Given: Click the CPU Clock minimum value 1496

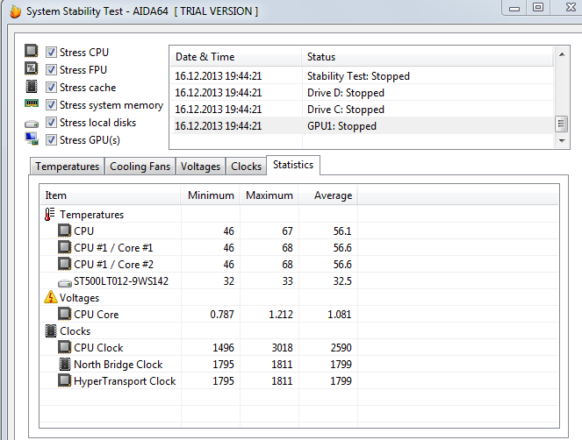Looking at the screenshot, I should click(x=224, y=348).
